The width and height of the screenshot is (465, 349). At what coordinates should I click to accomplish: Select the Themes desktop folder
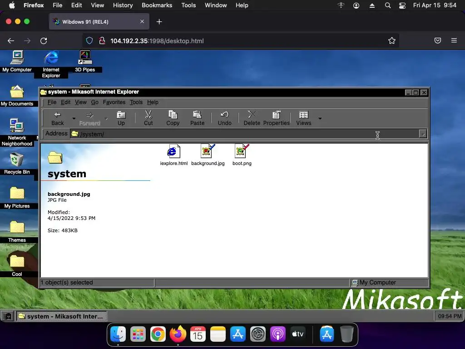pyautogui.click(x=17, y=232)
